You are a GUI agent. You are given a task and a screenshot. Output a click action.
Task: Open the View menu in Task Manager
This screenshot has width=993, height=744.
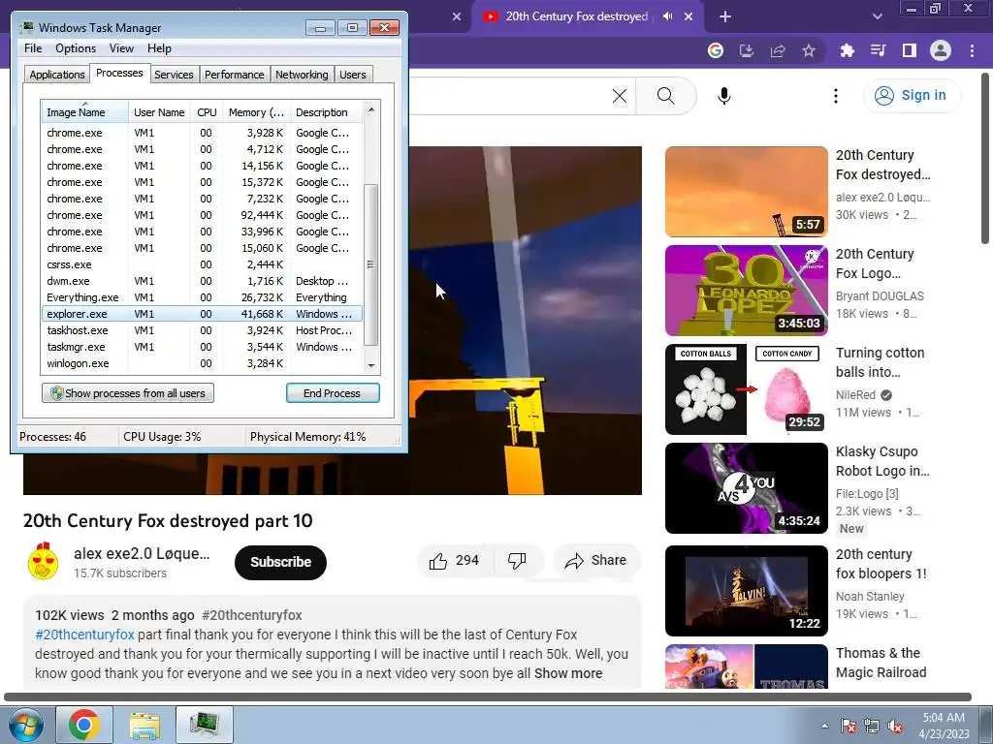point(121,48)
